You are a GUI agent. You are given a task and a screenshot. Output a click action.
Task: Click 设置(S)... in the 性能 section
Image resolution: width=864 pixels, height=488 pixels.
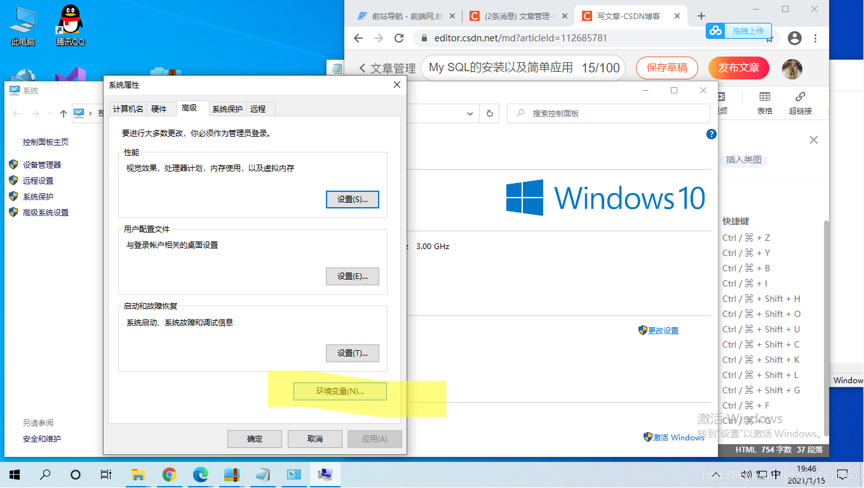click(x=352, y=199)
